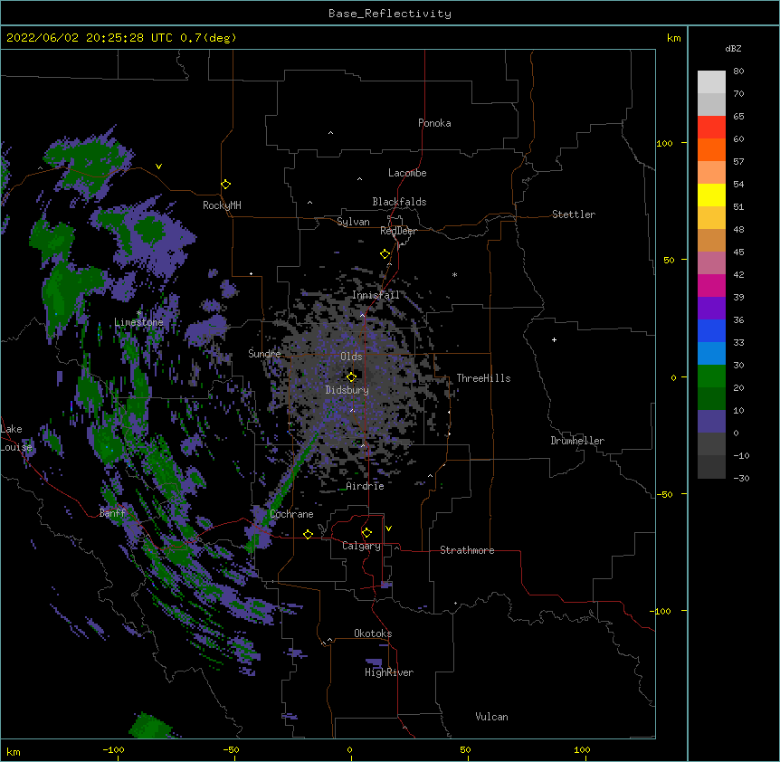Select the Lacombe city label
780x762 pixels.
(x=407, y=173)
